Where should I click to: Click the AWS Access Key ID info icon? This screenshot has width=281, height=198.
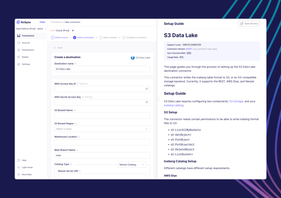click(78, 84)
